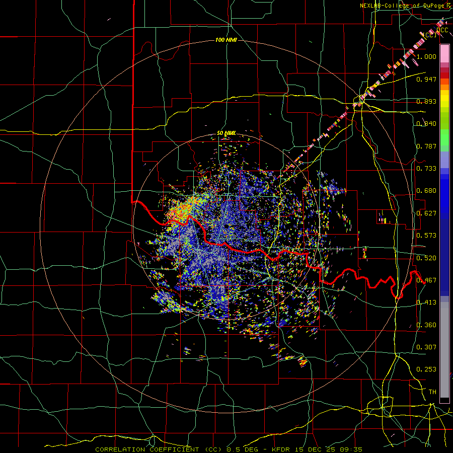Click the 0.840 legend value

426,124
